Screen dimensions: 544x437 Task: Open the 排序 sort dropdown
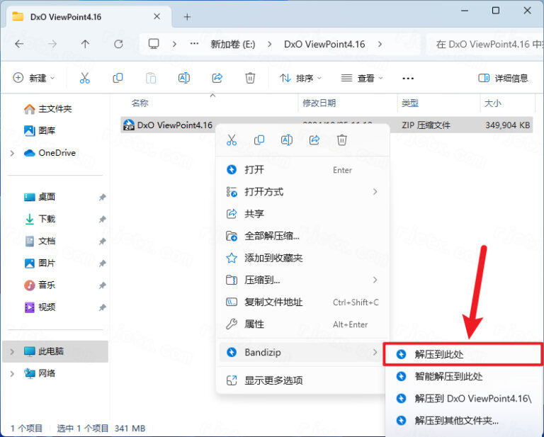(x=300, y=78)
